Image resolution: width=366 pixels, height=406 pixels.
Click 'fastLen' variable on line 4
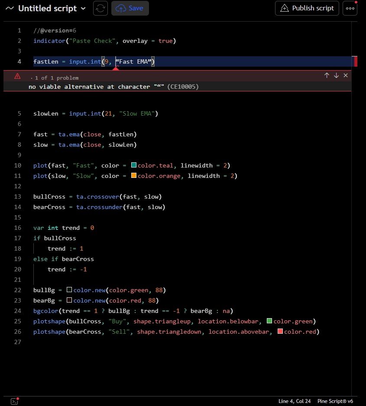46,61
